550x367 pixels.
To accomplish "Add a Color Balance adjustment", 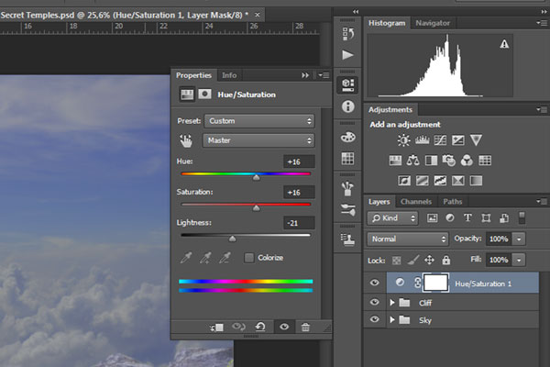I will pyautogui.click(x=412, y=160).
